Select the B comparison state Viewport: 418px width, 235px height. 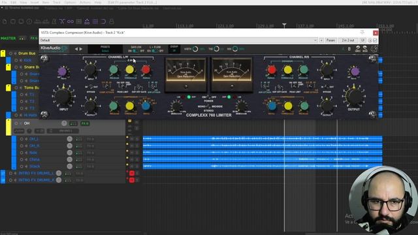point(349,49)
